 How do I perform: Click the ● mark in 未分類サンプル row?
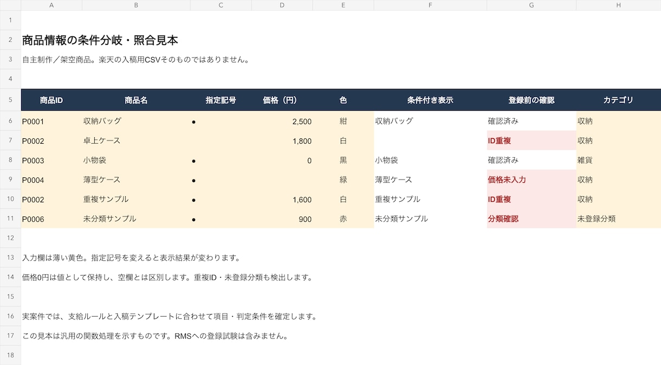point(193,219)
